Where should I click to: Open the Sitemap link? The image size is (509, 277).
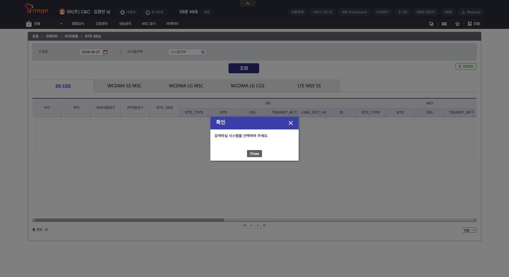[x=471, y=12]
